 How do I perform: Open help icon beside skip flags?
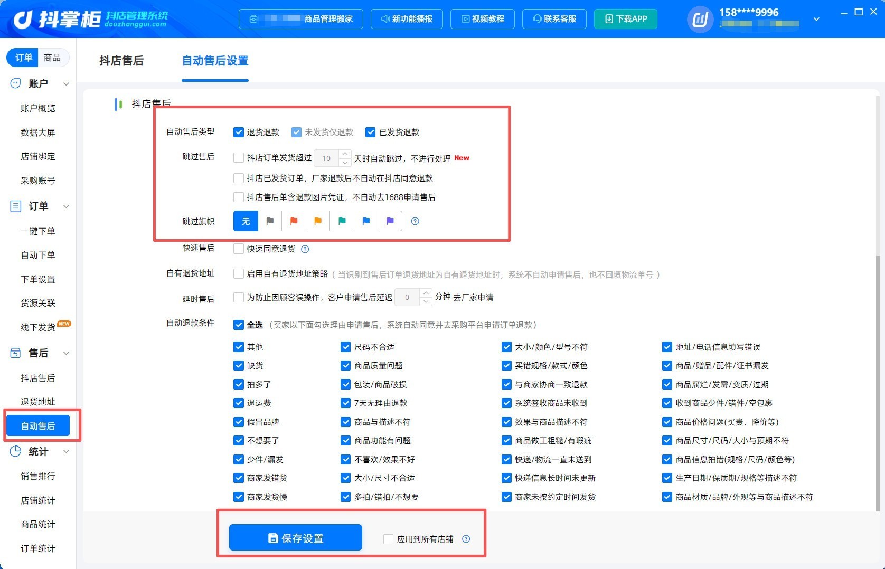click(415, 221)
